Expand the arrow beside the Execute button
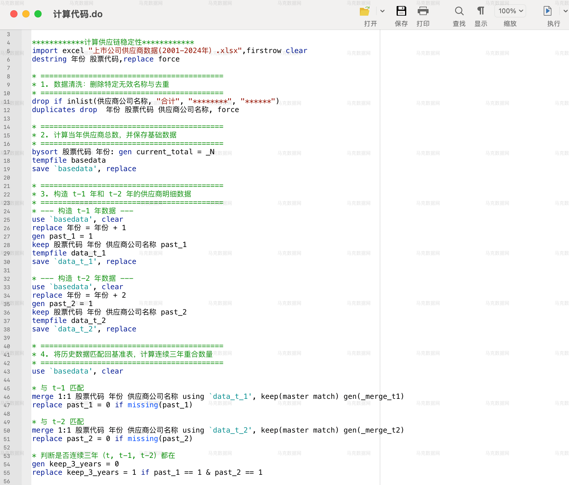The width and height of the screenshot is (569, 485). pos(565,11)
